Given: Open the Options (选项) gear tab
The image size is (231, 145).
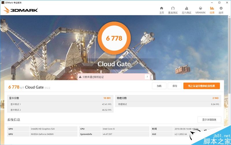Looking at the screenshot, I should tap(221, 10).
